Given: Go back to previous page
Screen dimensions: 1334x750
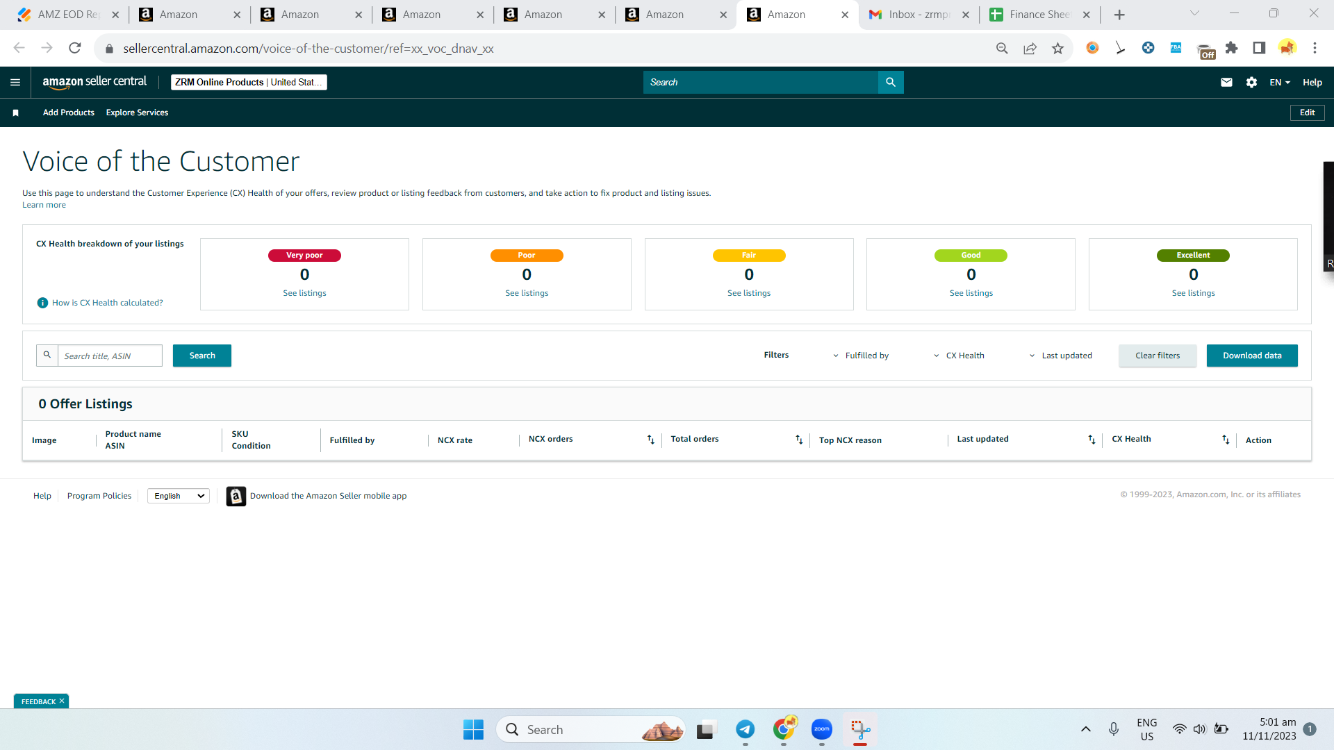Looking at the screenshot, I should click(x=19, y=48).
